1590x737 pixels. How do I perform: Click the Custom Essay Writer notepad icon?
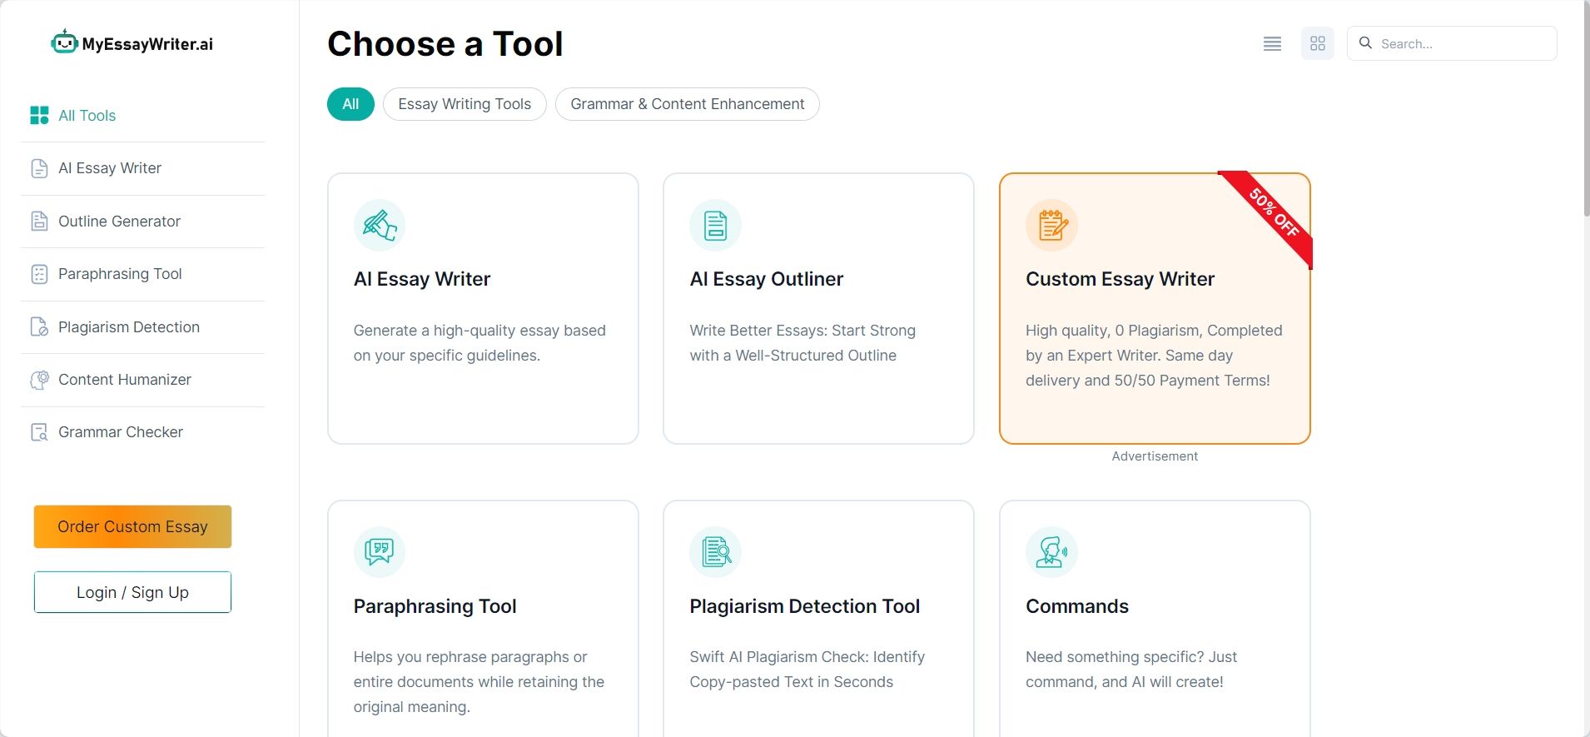[x=1051, y=225]
